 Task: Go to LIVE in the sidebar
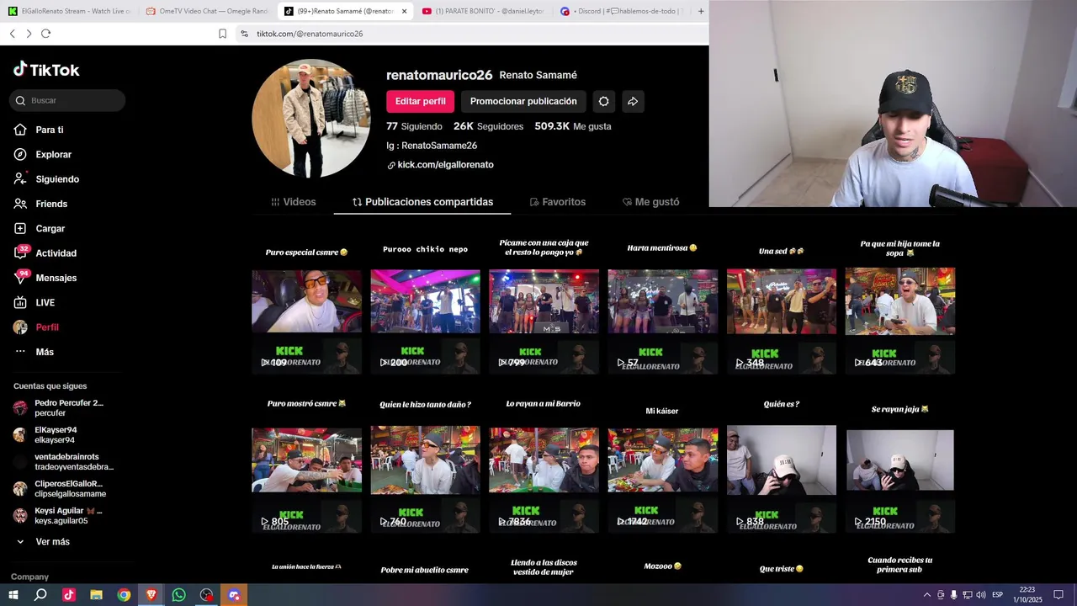click(34, 302)
